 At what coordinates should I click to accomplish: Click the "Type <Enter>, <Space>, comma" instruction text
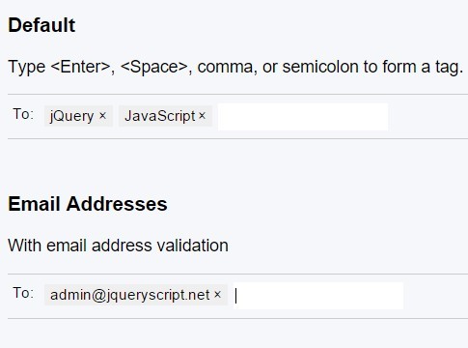click(235, 67)
